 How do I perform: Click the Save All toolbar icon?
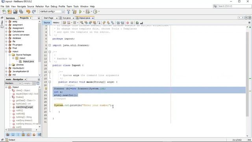pyautogui.click(x=21, y=11)
